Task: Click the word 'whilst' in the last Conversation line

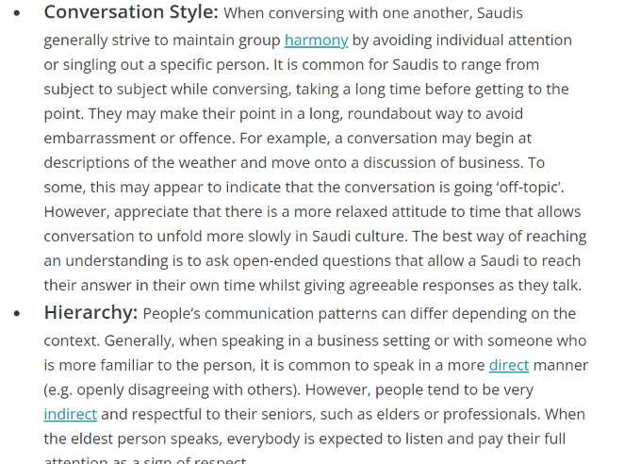Action: pos(279,286)
